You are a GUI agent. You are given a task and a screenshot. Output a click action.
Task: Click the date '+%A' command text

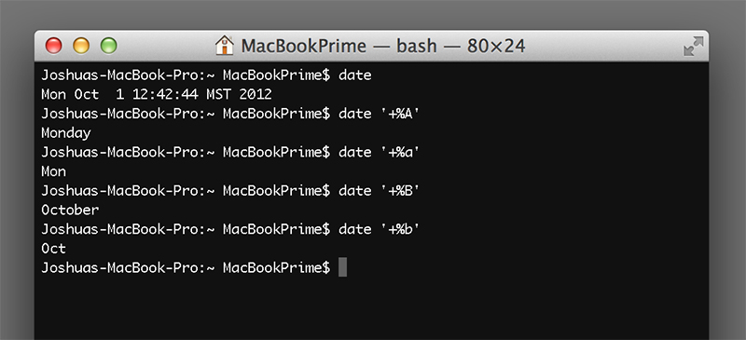pos(380,114)
